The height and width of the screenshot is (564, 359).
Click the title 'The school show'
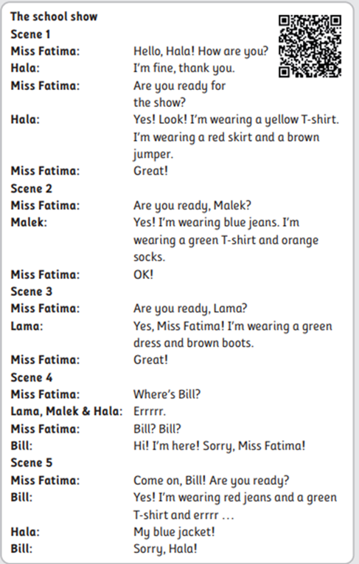point(54,16)
